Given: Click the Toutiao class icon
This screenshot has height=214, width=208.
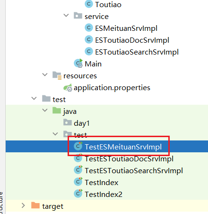Looking at the screenshot, I should click(x=89, y=4).
